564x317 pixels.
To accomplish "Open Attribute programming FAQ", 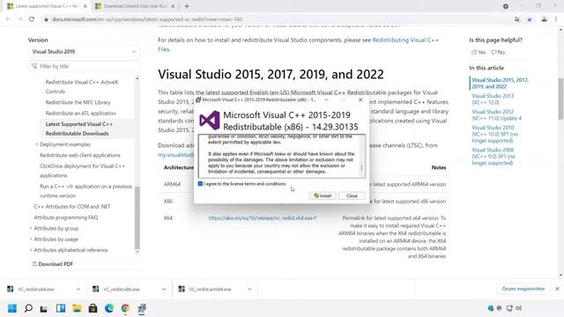I will [x=66, y=217].
